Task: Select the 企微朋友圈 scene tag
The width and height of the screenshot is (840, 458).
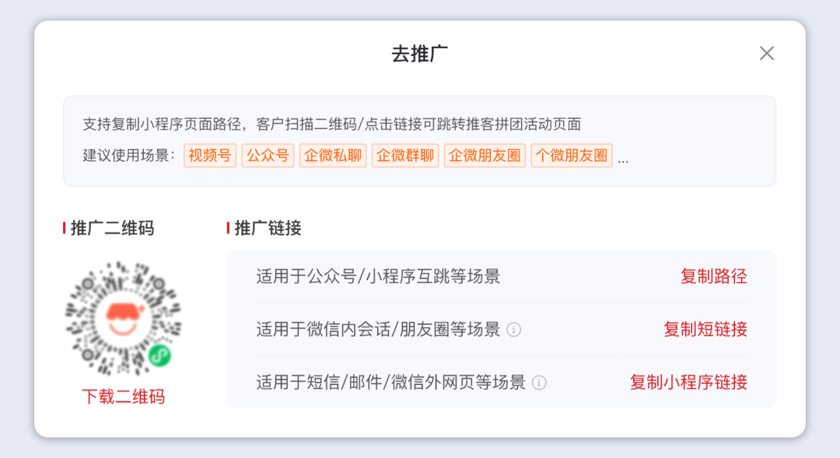Action: 485,156
